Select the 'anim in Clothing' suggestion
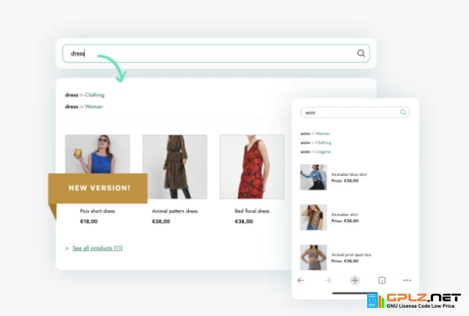This screenshot has width=469, height=316. (x=316, y=143)
